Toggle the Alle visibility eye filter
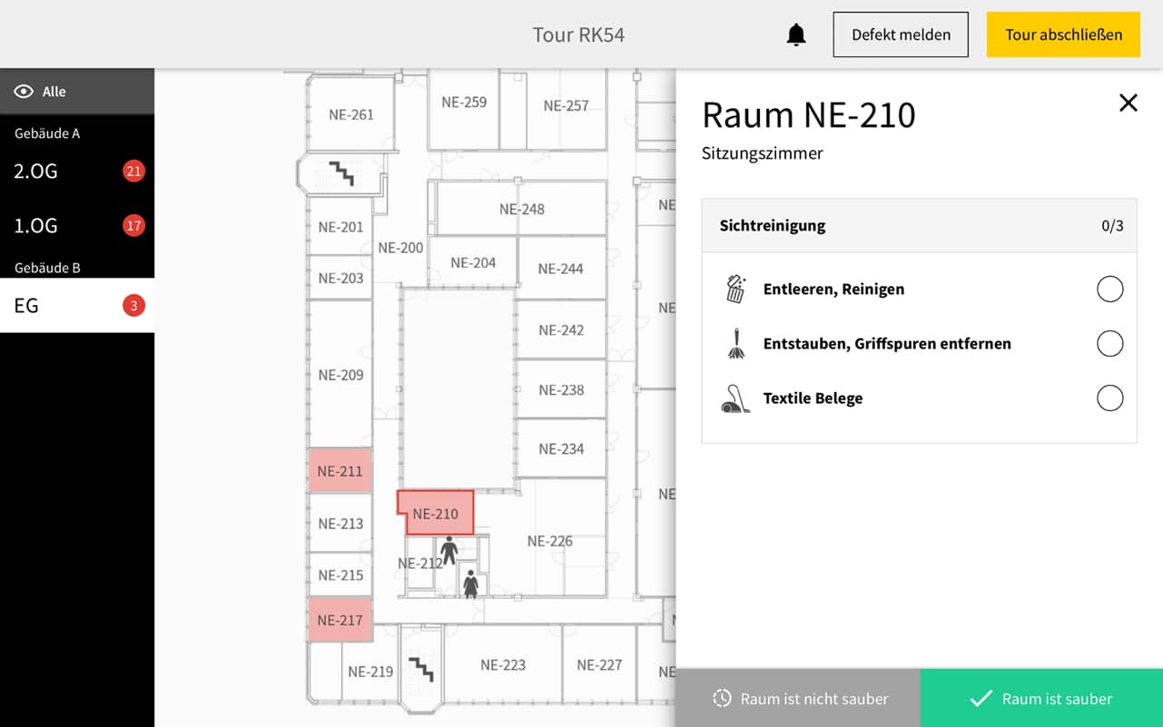1163x727 pixels. (24, 92)
